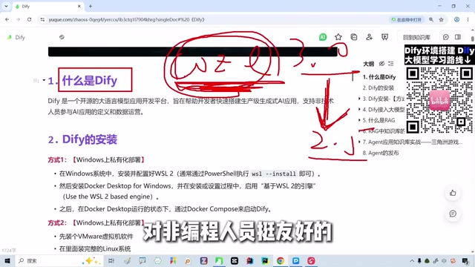Image resolution: width=475 pixels, height=267 pixels.
Task: Click the 2. Dify的安装 heading
Action: coord(82,139)
